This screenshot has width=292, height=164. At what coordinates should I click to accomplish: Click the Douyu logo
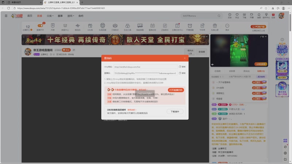[17, 16]
